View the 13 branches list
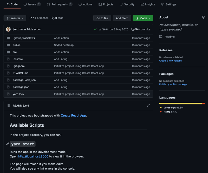This screenshot has width=208, height=173. coord(39,18)
